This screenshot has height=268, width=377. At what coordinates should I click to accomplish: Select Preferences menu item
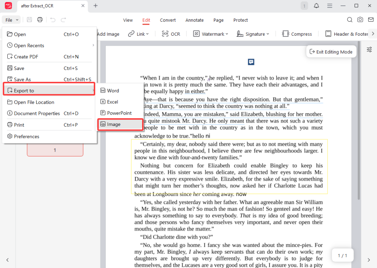tap(49, 137)
